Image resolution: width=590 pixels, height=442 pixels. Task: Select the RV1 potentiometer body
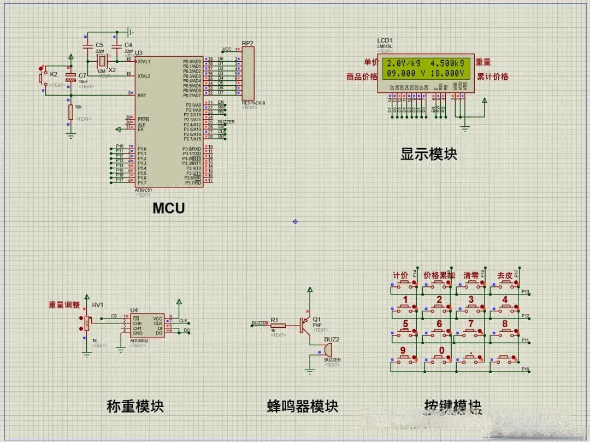87,323
